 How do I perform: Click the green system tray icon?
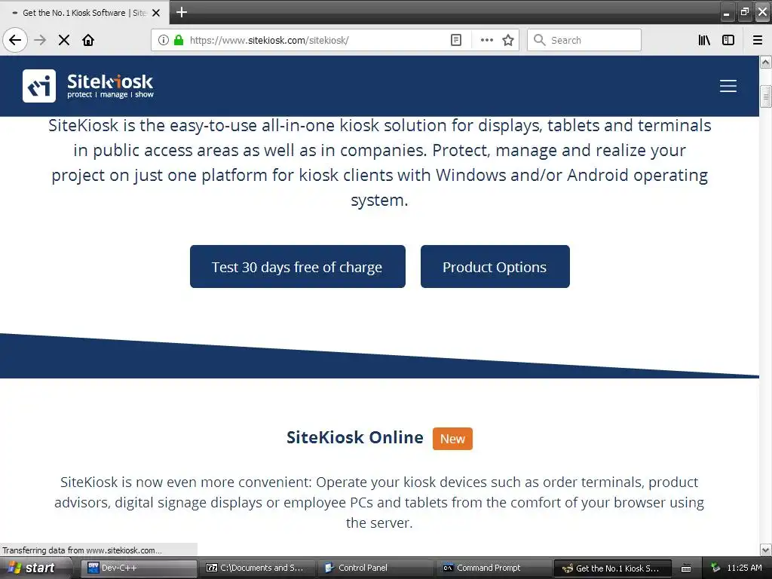pyautogui.click(x=716, y=568)
